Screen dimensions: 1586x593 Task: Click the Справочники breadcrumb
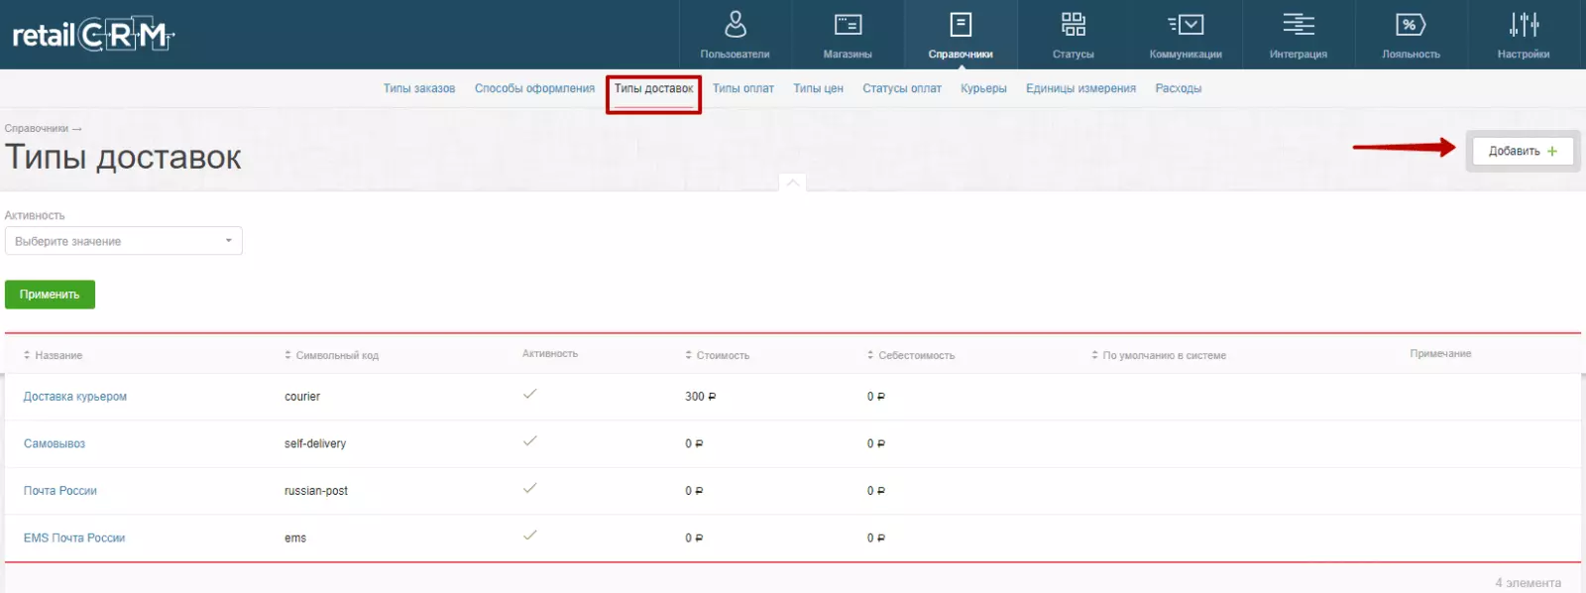[x=37, y=128]
